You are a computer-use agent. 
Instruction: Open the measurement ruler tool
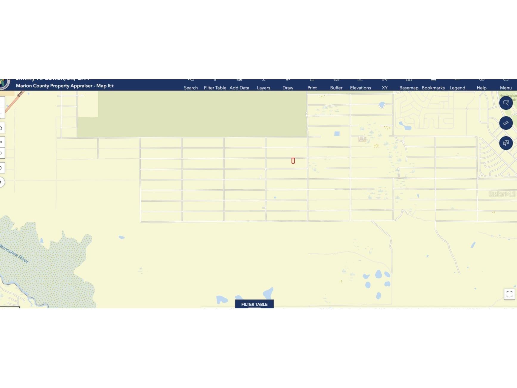click(506, 123)
